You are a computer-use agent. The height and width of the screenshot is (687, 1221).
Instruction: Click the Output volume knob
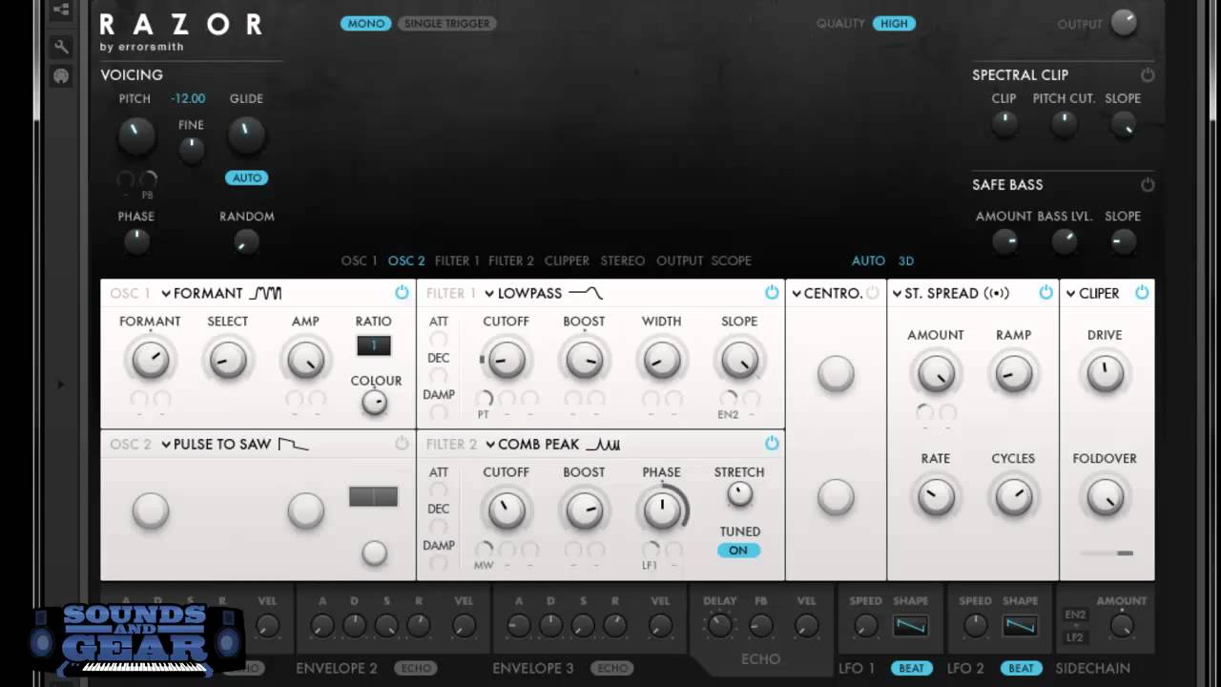[1124, 23]
